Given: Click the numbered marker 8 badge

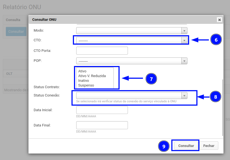Looking at the screenshot, I should tap(216, 97).
